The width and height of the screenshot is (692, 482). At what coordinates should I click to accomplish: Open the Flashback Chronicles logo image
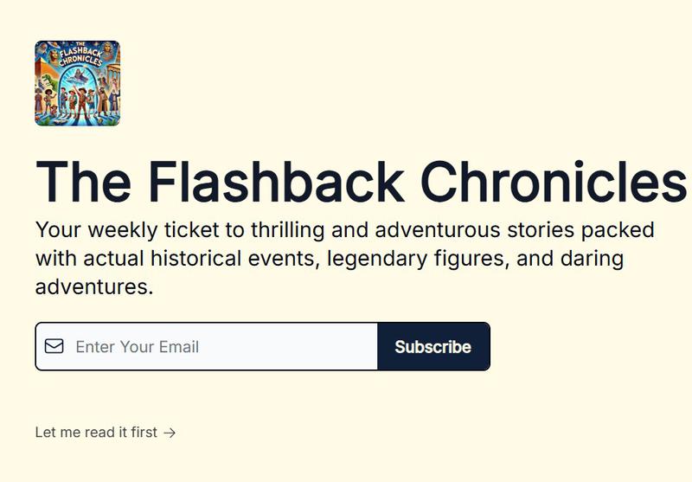coord(77,83)
